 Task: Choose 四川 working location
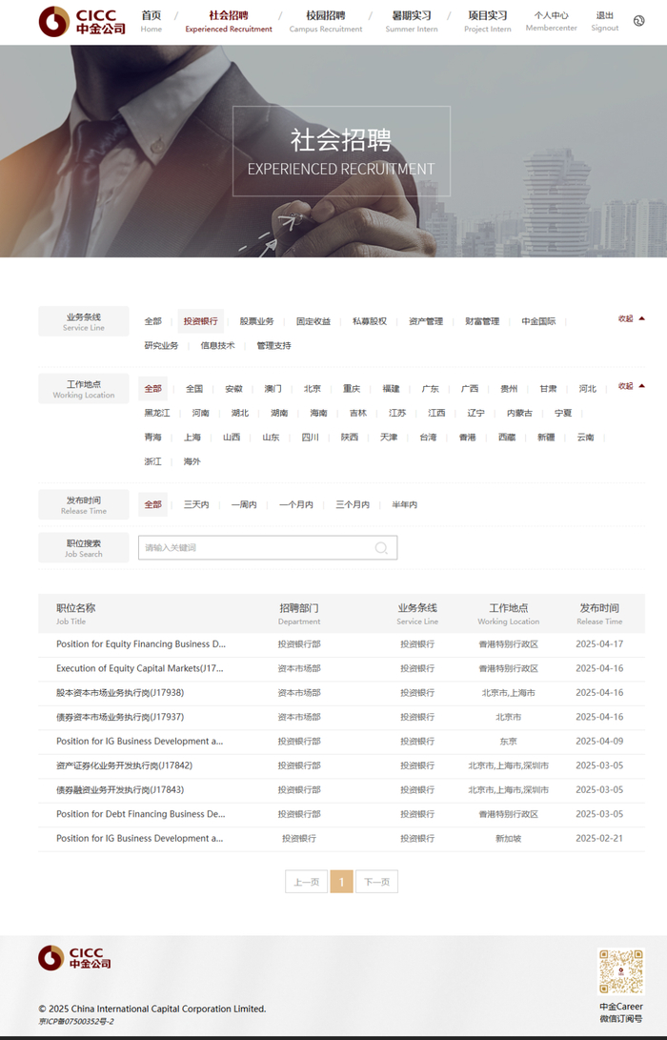(x=311, y=438)
